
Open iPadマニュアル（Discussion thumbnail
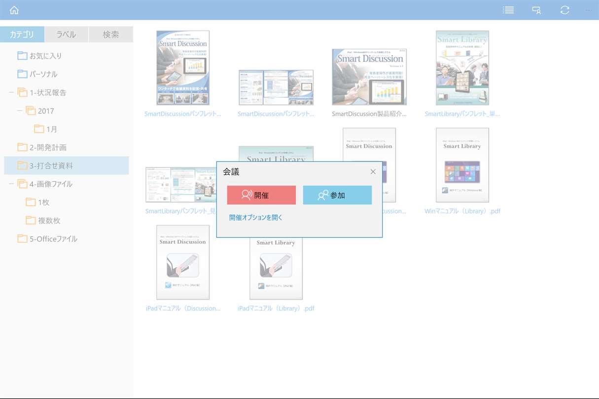tap(183, 262)
